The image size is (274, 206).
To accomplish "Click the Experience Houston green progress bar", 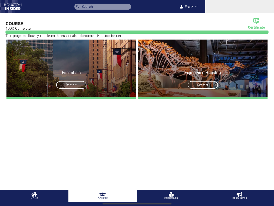I will coord(203,98).
